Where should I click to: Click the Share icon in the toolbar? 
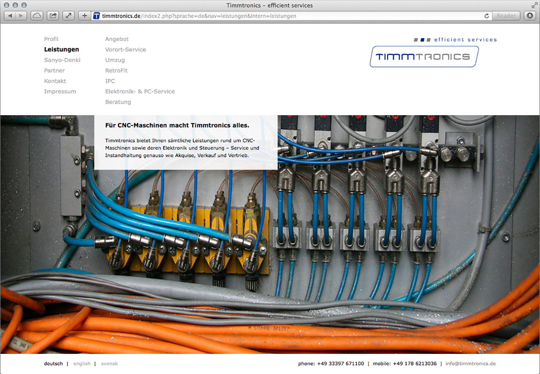53,16
